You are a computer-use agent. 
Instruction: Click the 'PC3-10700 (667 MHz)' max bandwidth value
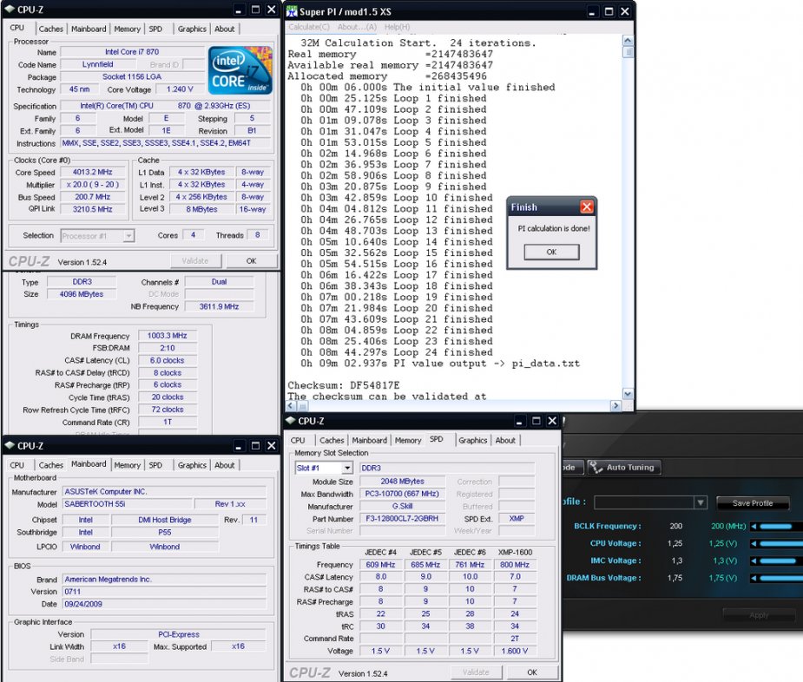[x=403, y=494]
